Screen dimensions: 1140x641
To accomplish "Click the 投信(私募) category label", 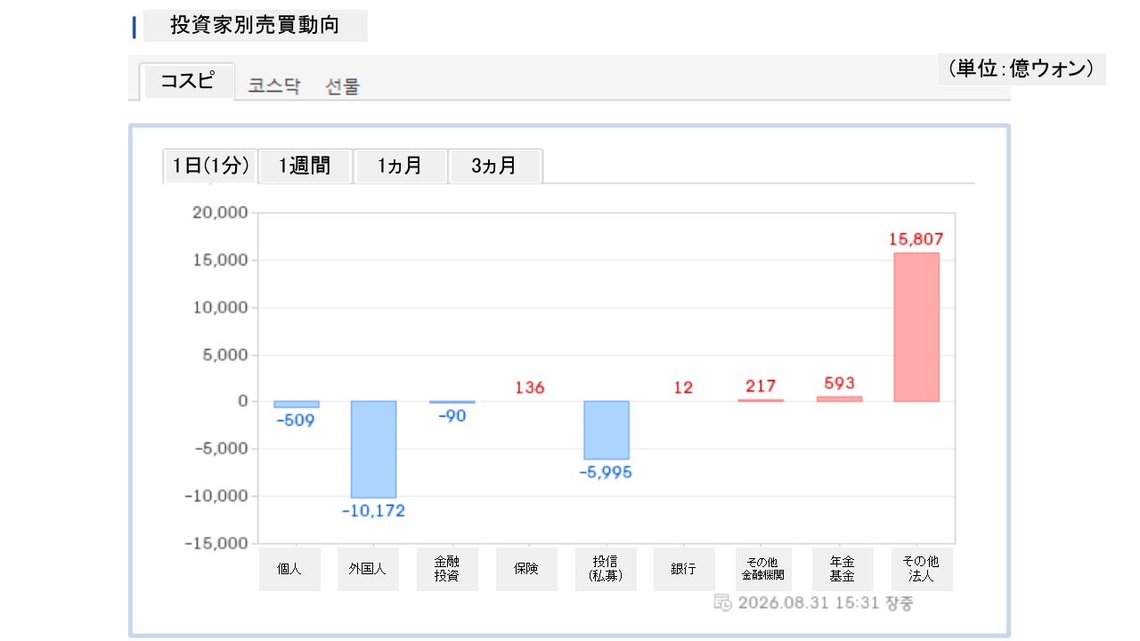I will pyautogui.click(x=606, y=569).
